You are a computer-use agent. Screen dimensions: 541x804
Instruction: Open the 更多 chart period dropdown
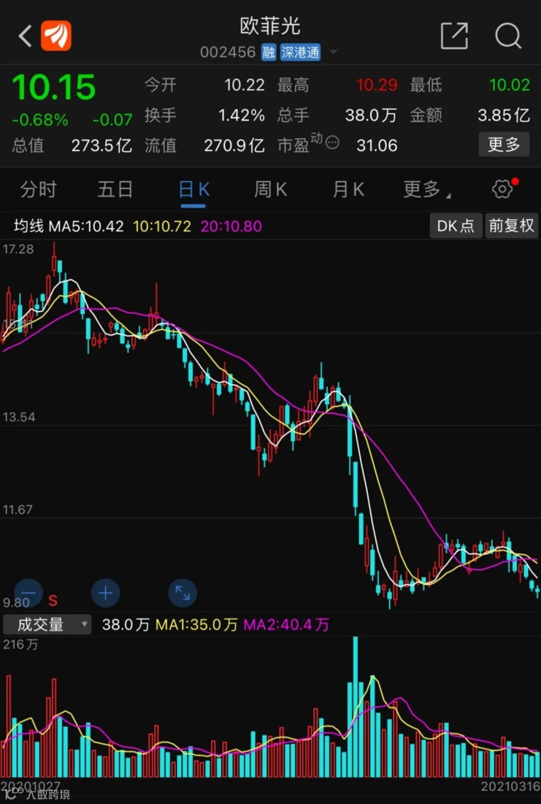tap(427, 190)
